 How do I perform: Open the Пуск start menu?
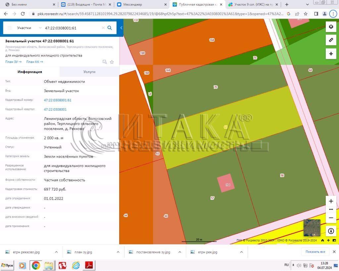7,265
